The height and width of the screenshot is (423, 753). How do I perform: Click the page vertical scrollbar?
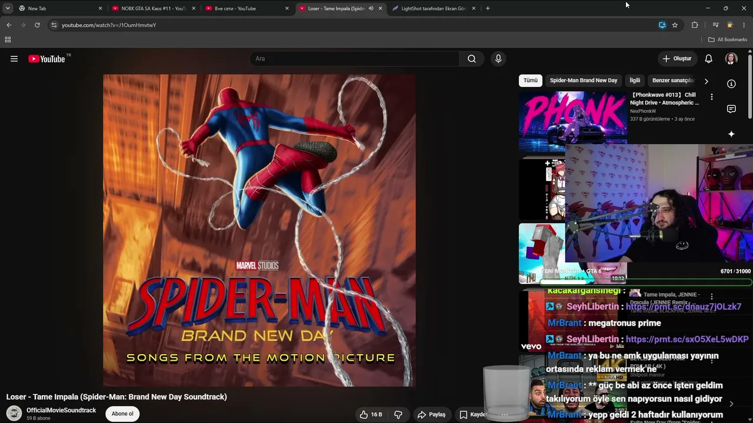750,86
